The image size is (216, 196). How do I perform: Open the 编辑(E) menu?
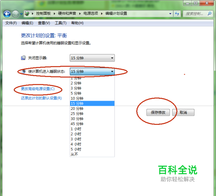(x=27, y=23)
